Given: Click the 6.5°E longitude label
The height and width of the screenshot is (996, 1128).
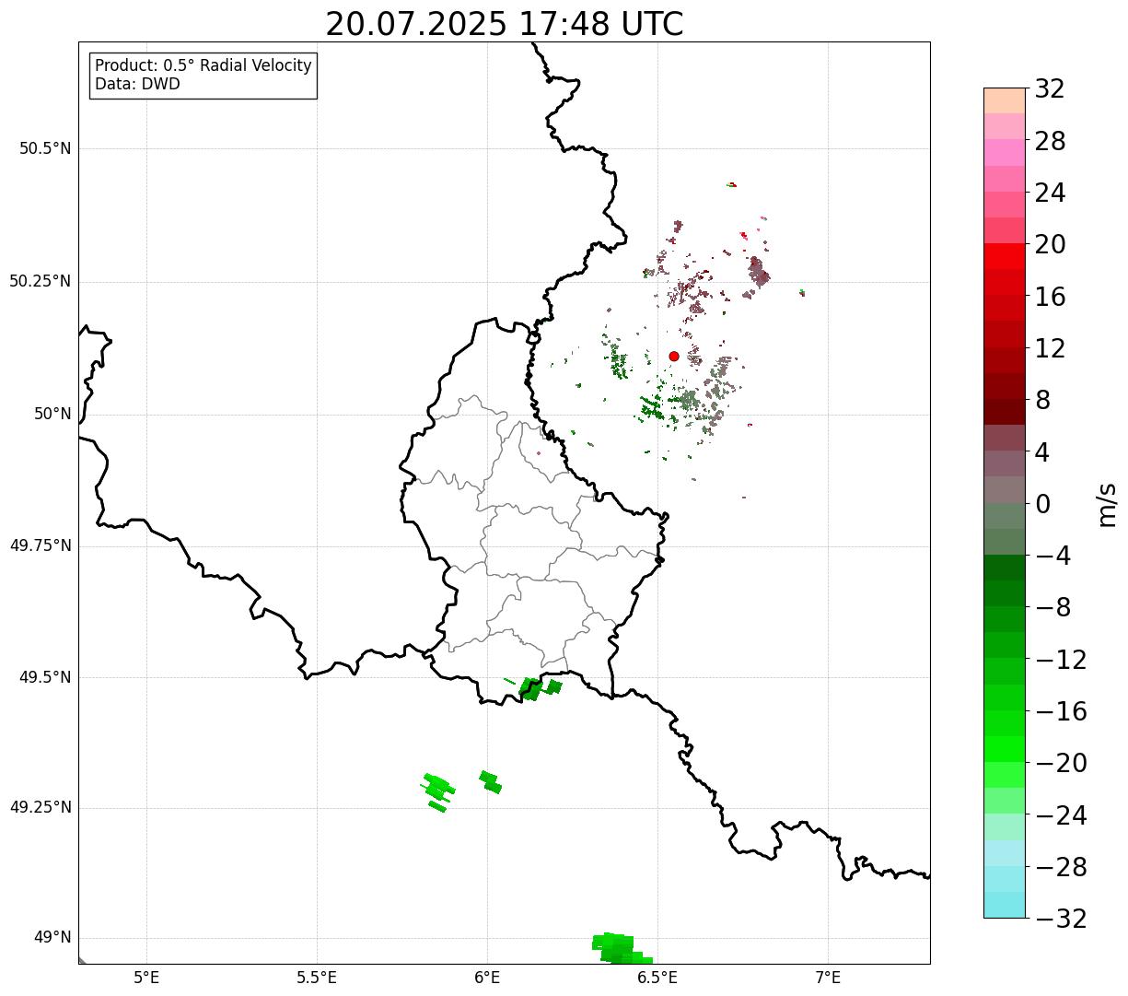Looking at the screenshot, I should [x=657, y=977].
